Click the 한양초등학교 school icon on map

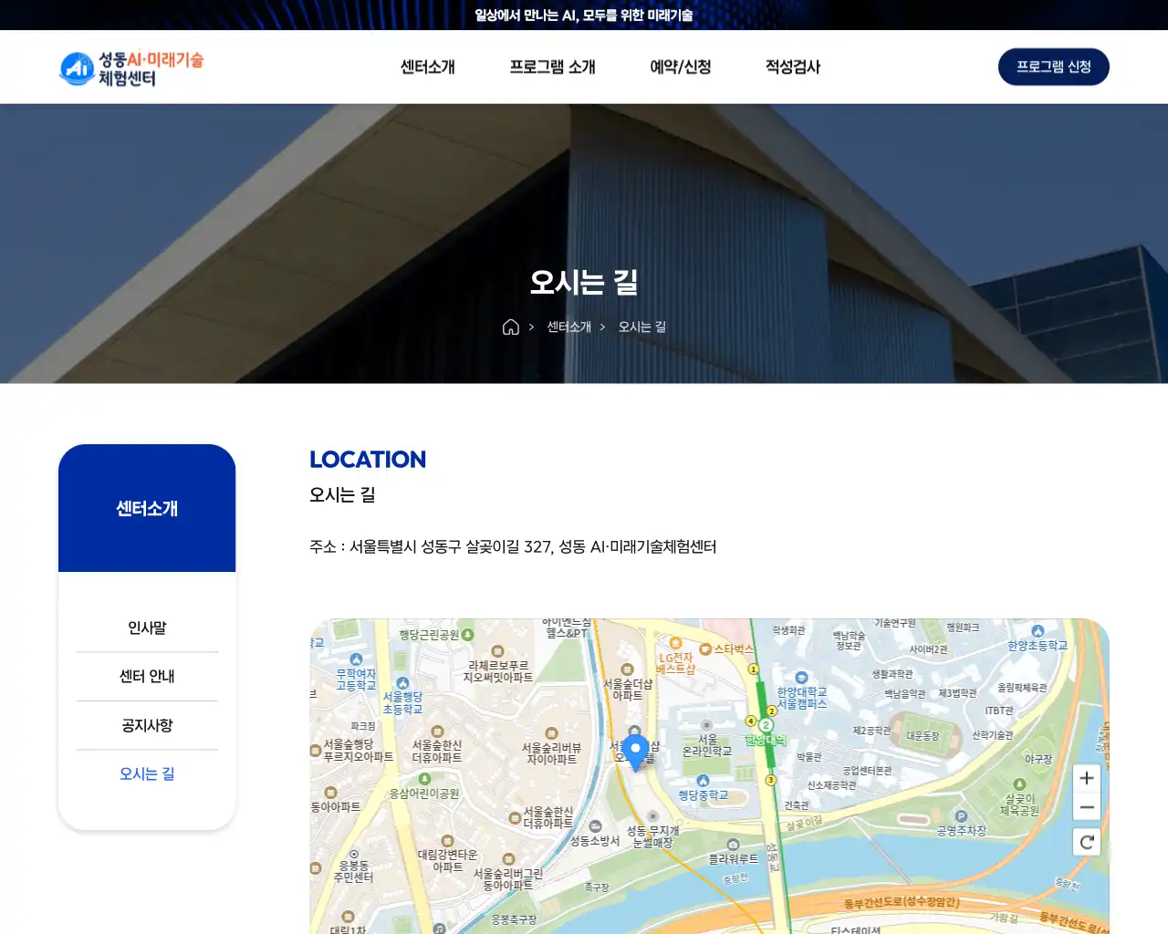click(x=1038, y=631)
